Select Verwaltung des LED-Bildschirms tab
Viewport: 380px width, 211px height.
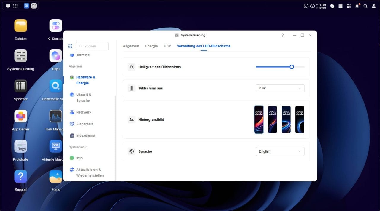[204, 46]
